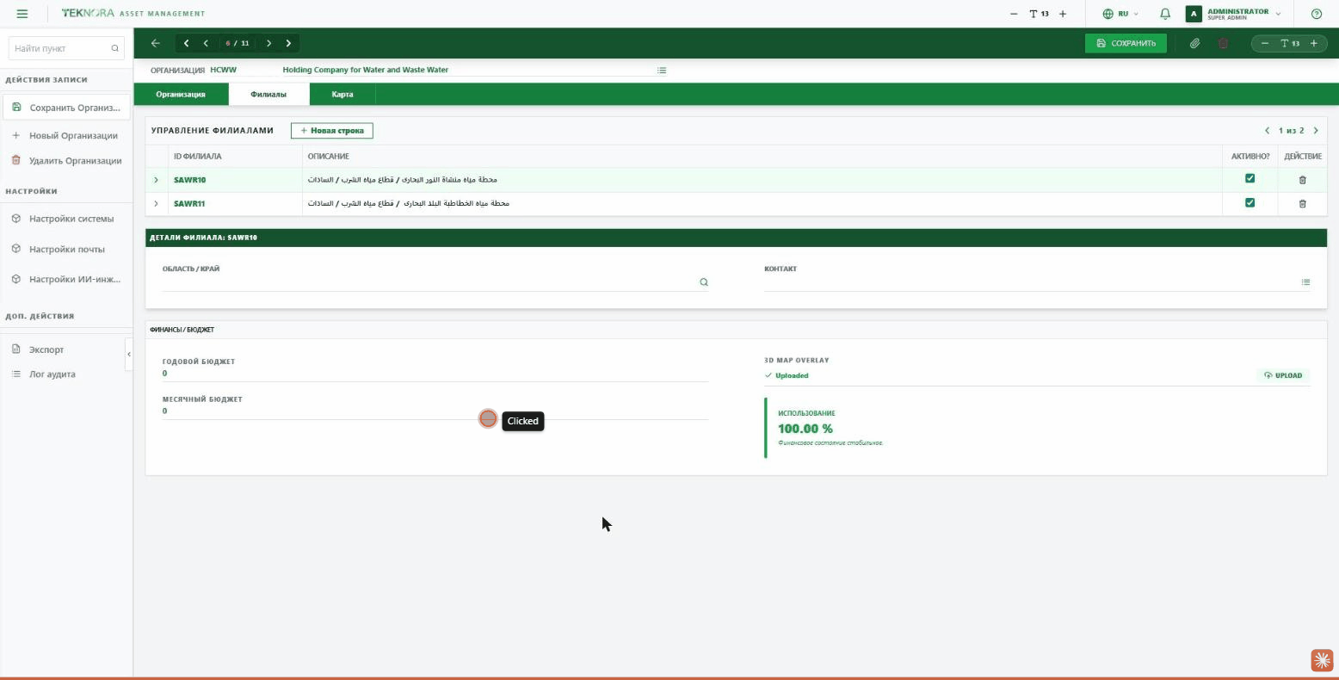This screenshot has height=680, width=1339.
Task: Uncheck Активно for SAWR11
Action: (x=1250, y=203)
